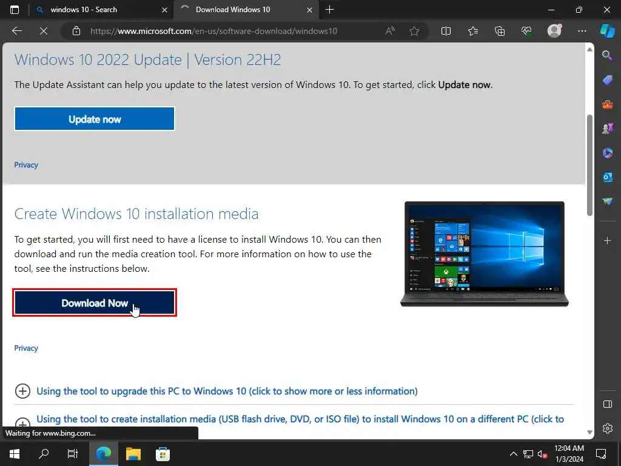Open the Tools sidebar icon
Screen dimensions: 621x466
tap(608, 104)
